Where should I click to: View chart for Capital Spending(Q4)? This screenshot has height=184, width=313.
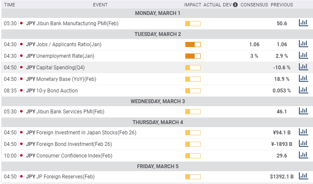click(303, 67)
